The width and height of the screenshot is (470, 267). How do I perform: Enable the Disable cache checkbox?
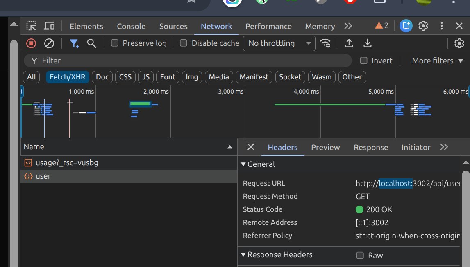(184, 43)
